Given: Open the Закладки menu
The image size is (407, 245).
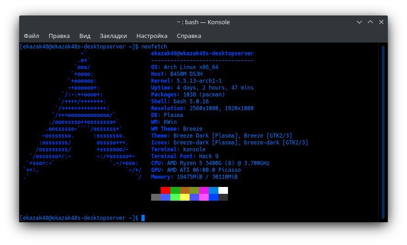Looking at the screenshot, I should tap(114, 36).
